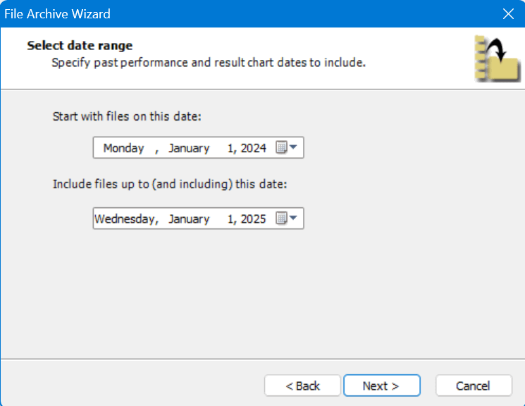This screenshot has width=525, height=406.
Task: Select year 2025 in end date
Action: coord(253,219)
